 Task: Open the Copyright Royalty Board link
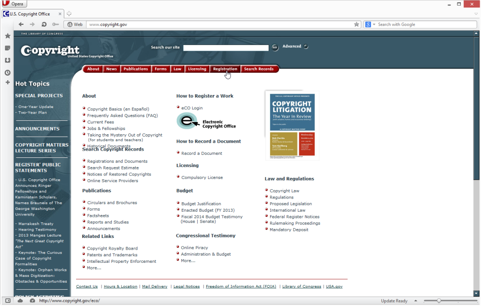[x=112, y=248]
